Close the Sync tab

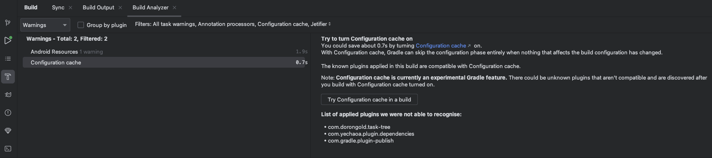(70, 8)
